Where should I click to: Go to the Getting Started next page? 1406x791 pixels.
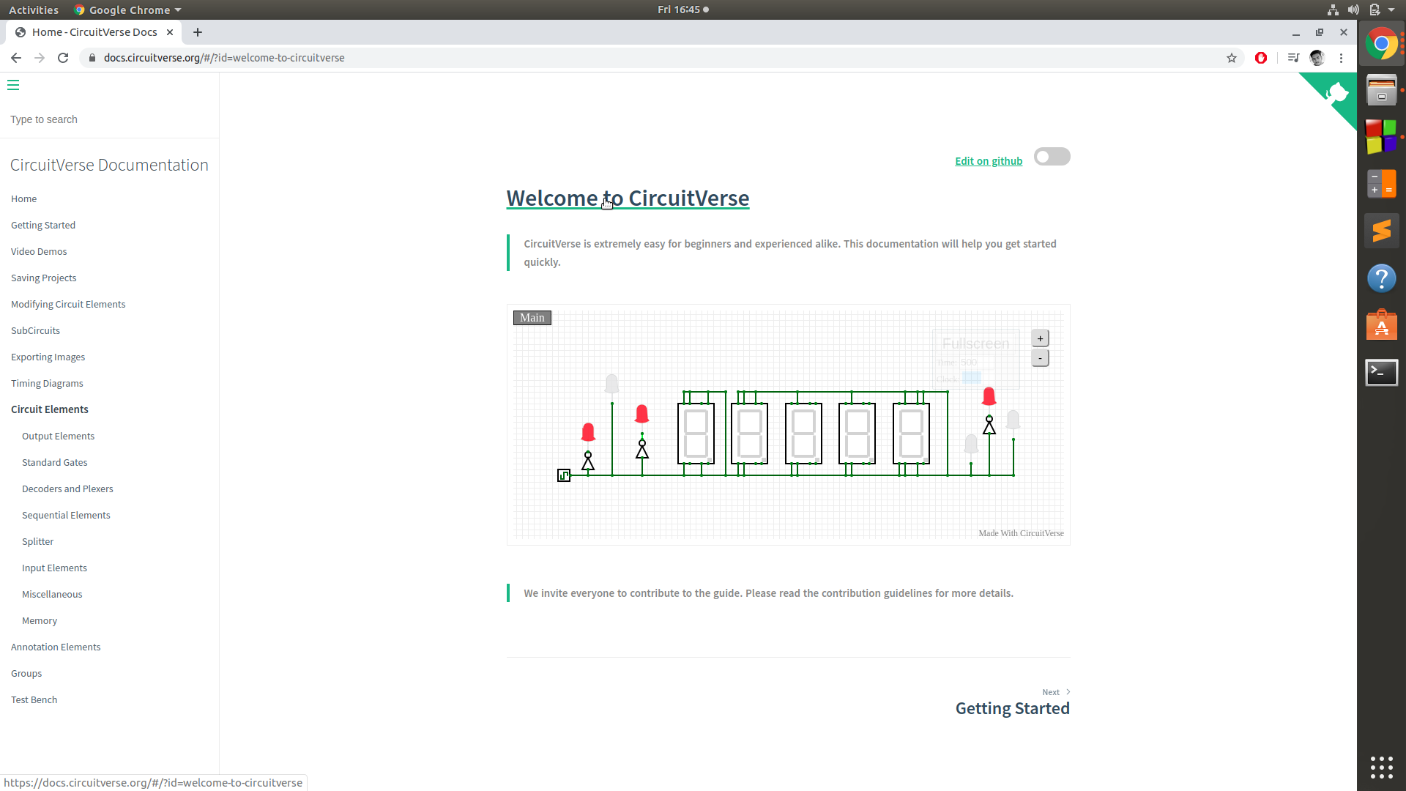(1013, 708)
